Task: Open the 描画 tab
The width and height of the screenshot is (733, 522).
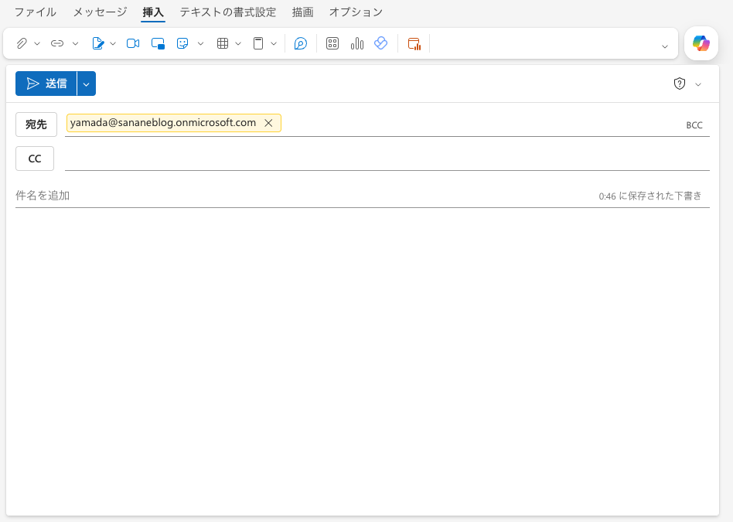Action: [302, 12]
